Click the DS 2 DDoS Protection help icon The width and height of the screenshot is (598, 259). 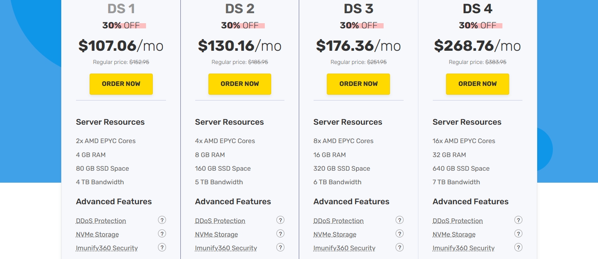280,220
